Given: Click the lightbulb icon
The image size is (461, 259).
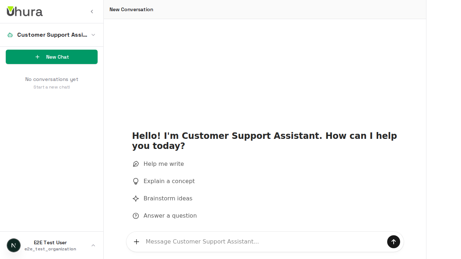Looking at the screenshot, I should pyautogui.click(x=136, y=181).
